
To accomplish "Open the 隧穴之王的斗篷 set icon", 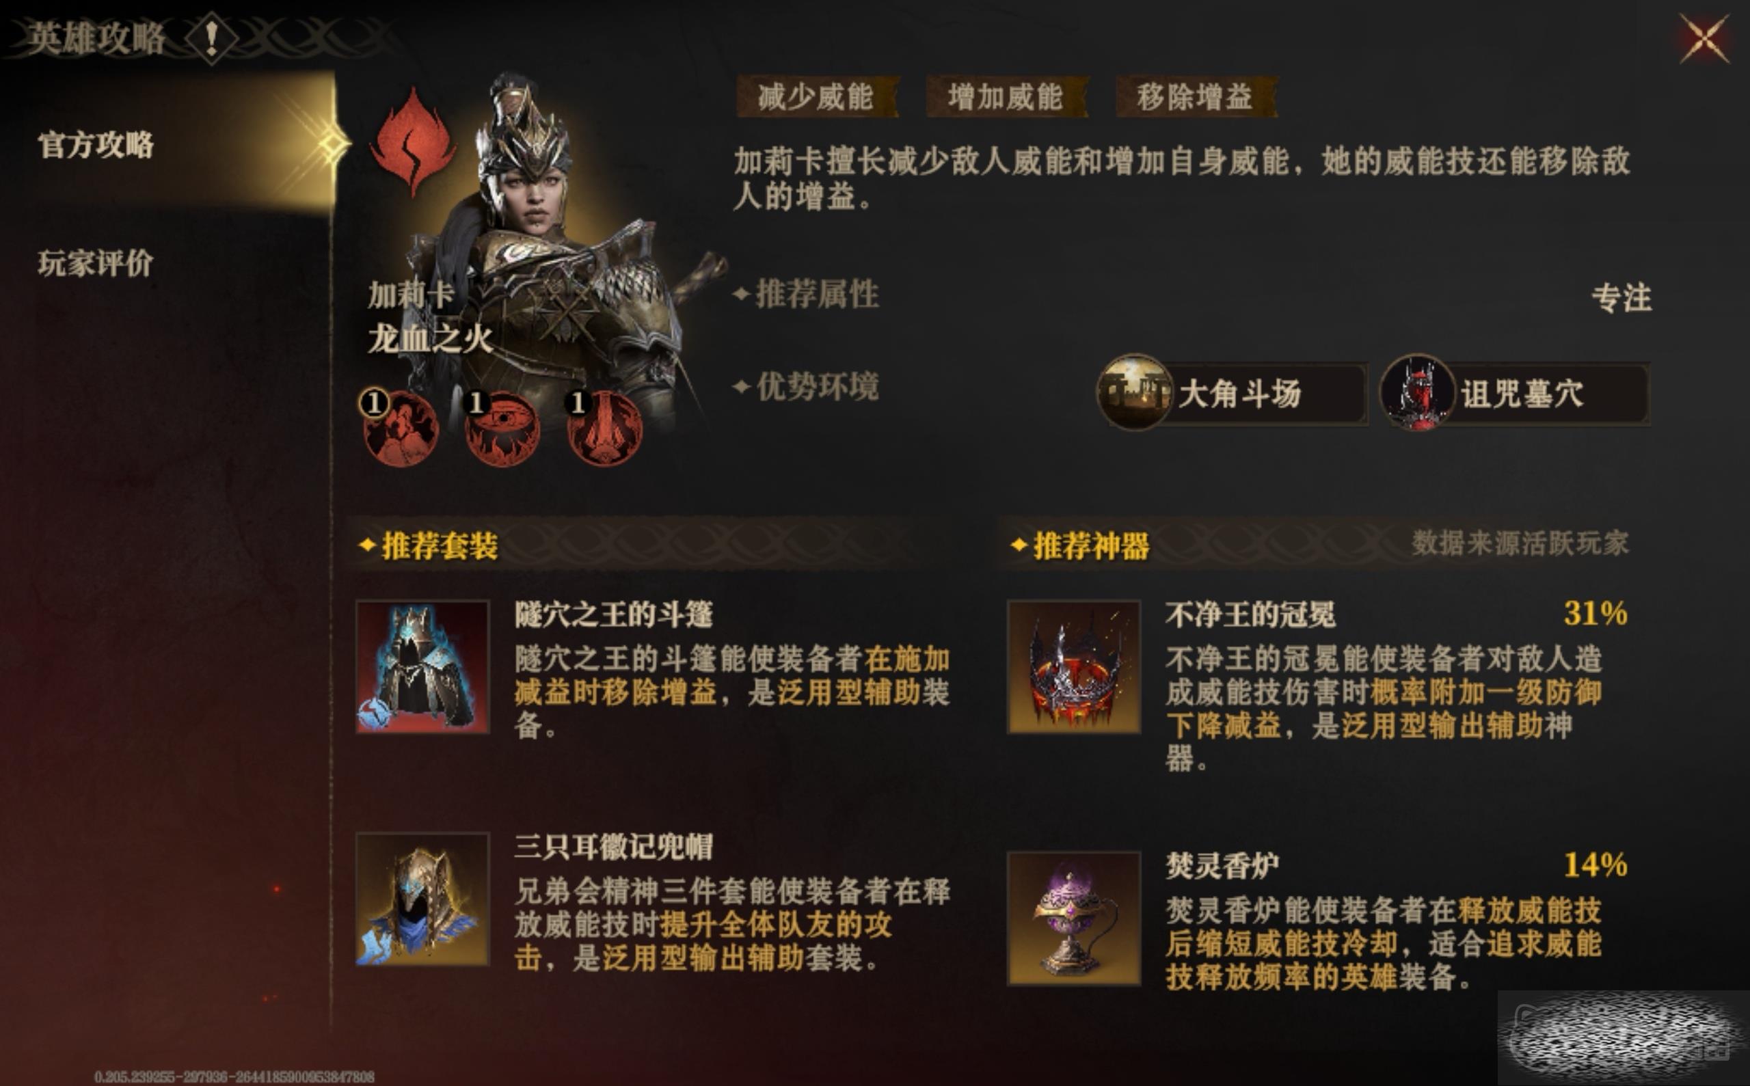I will [x=422, y=666].
